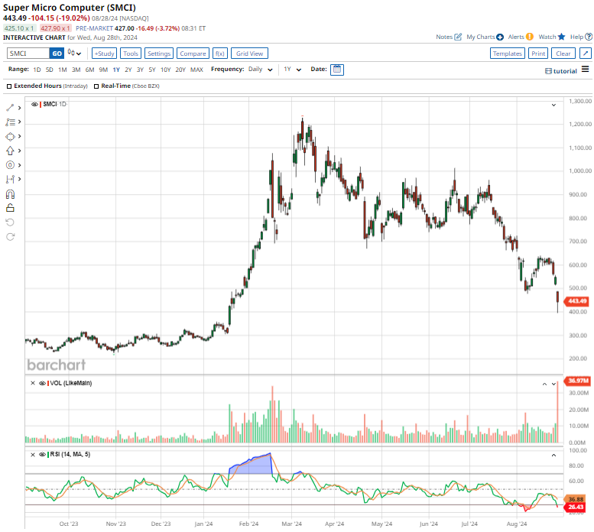Activate the magnet snap tool
Viewport: 594px width, 532px height.
pyautogui.click(x=10, y=193)
